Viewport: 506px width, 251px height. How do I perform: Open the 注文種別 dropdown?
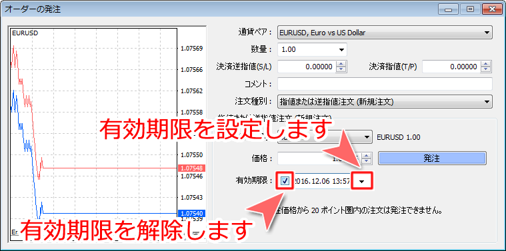[x=385, y=101]
